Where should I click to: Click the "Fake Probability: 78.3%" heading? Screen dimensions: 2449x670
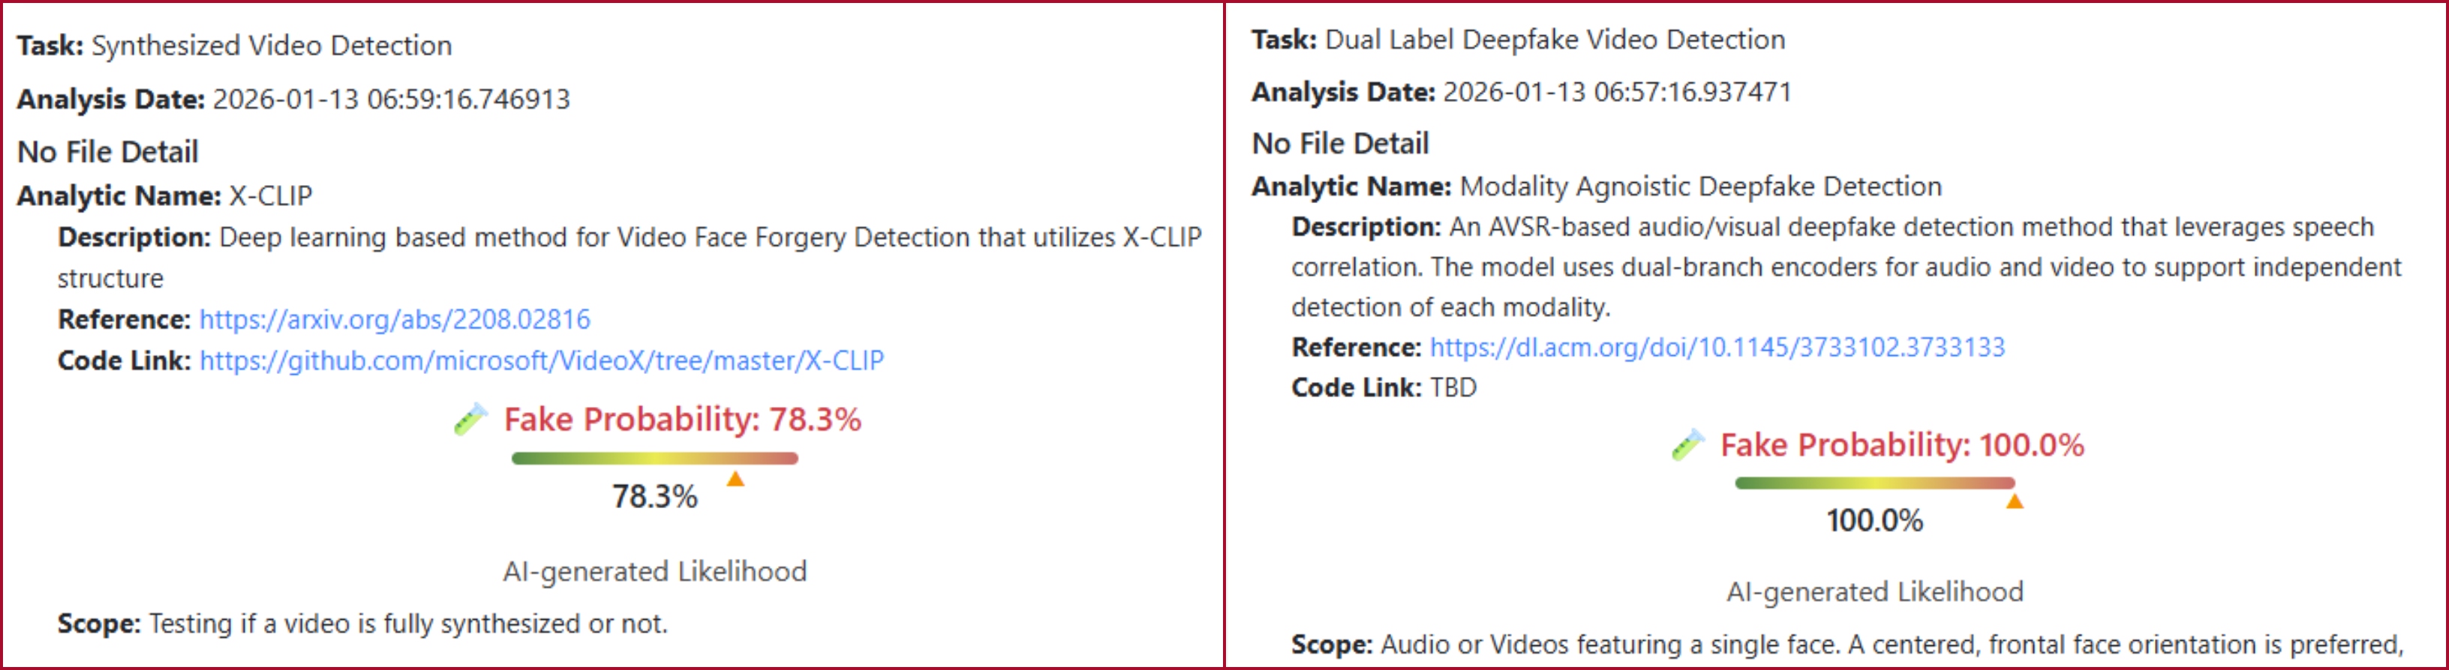tap(681, 420)
